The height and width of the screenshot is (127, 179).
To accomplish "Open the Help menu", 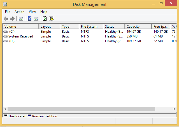I will pyautogui.click(x=44, y=12).
